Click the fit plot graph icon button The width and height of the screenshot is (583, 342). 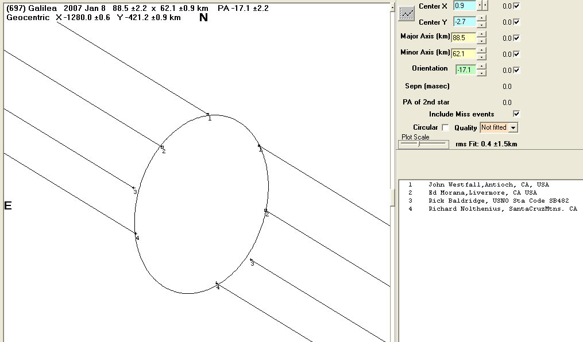pyautogui.click(x=407, y=14)
